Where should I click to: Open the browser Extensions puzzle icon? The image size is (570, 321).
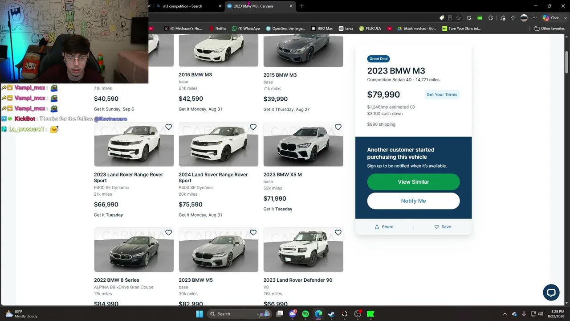point(491,18)
